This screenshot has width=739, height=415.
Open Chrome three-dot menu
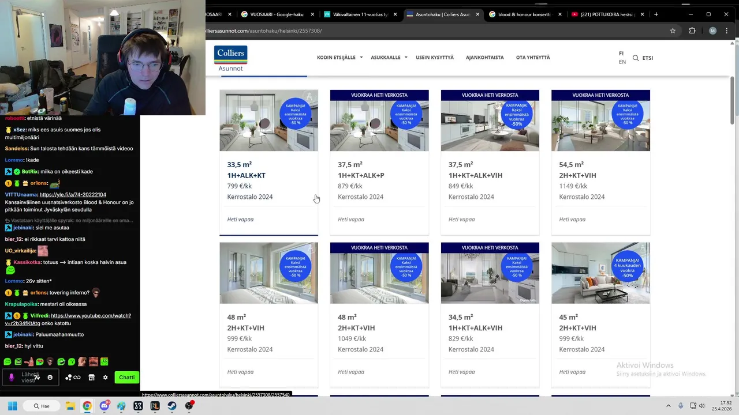(x=727, y=31)
